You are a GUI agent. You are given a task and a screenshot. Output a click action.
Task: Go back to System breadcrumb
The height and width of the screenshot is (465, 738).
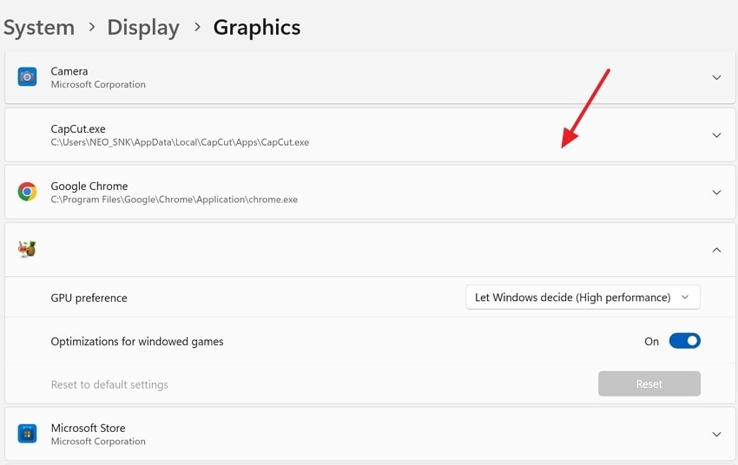(39, 27)
